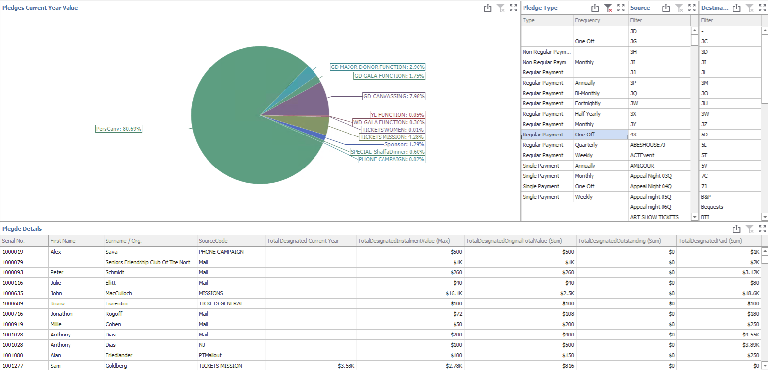This screenshot has width=768, height=370.
Task: Click the purple GD CANVASSING pie slice
Action: [x=315, y=101]
